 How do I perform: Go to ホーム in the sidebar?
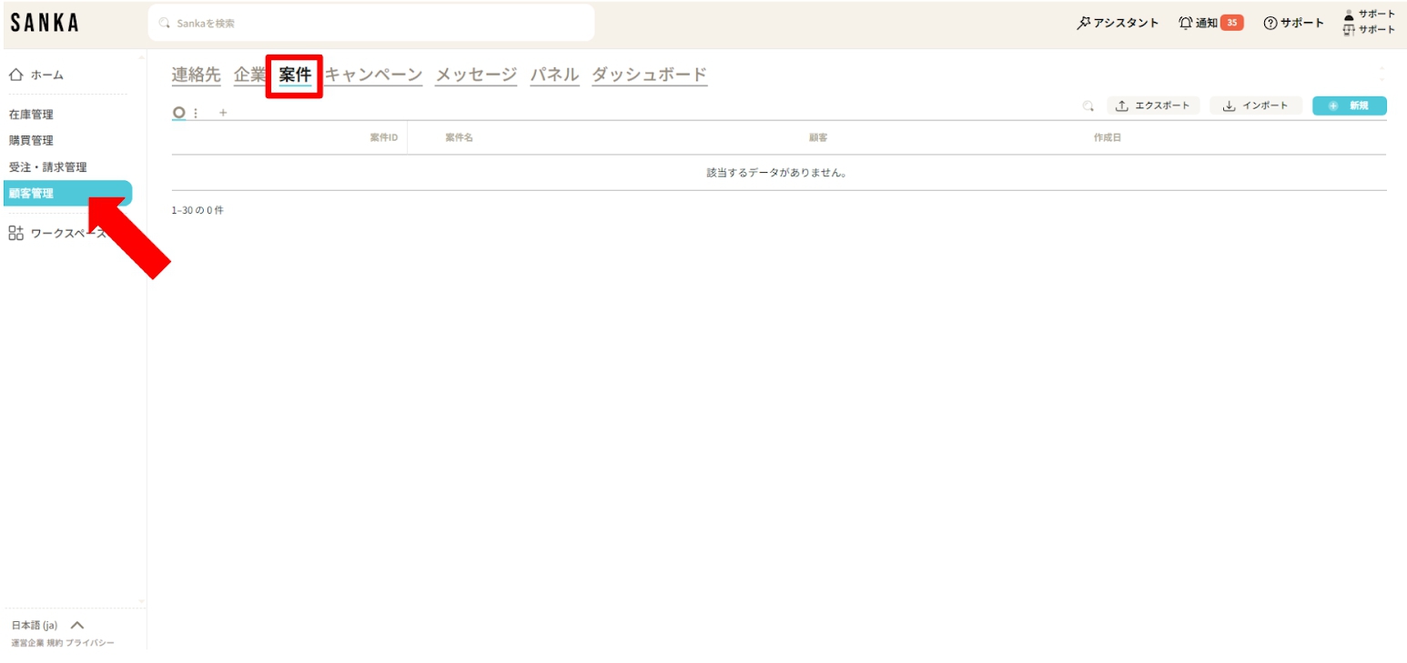tap(37, 75)
